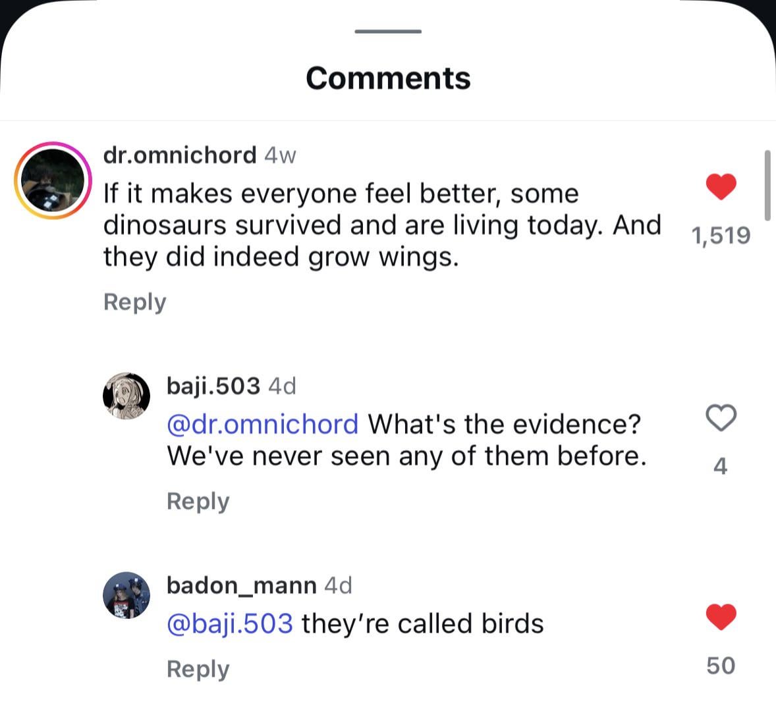Click the comments scrollbar
Screen dimensions: 776x711
pos(767,186)
